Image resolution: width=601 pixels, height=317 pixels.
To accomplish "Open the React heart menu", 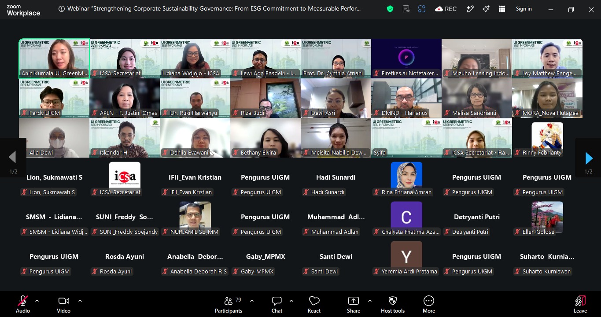I will 314,304.
